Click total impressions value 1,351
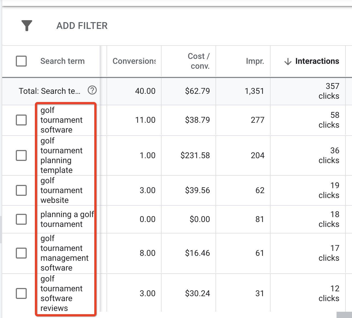The height and width of the screenshot is (318, 352). point(254,91)
